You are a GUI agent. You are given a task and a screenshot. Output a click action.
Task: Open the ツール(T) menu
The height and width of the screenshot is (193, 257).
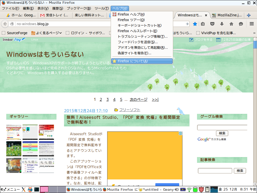click(102, 8)
